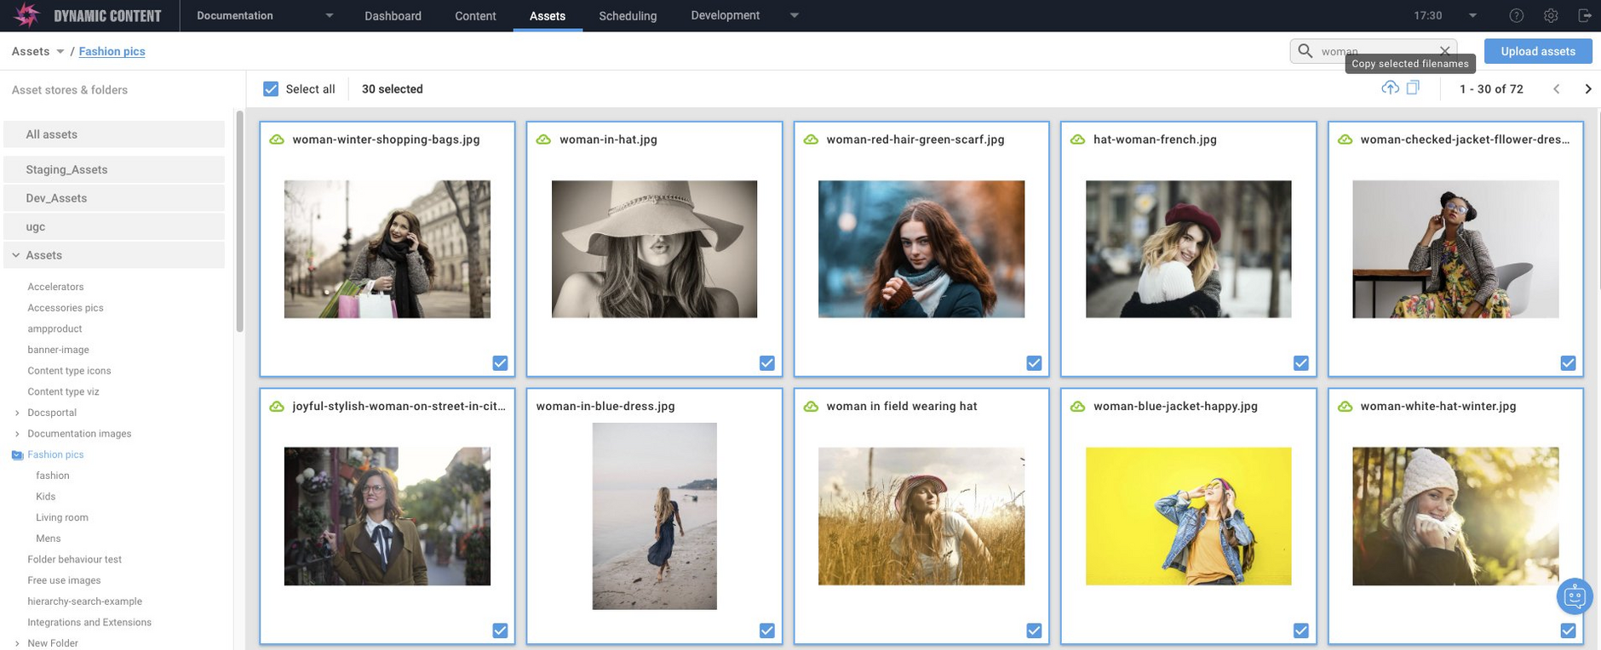The width and height of the screenshot is (1601, 650).
Task: Go to next page of assets
Action: point(1587,88)
